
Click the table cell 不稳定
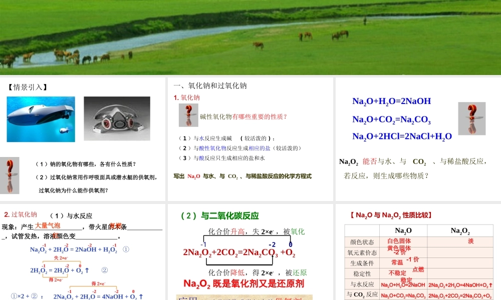[397, 273]
